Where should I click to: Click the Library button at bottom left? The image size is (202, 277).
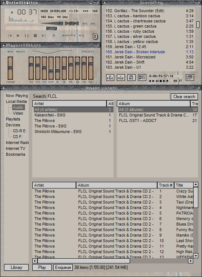point(16,267)
